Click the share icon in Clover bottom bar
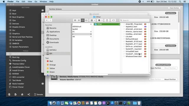Viewport: 189px width, 106px height. point(29,95)
